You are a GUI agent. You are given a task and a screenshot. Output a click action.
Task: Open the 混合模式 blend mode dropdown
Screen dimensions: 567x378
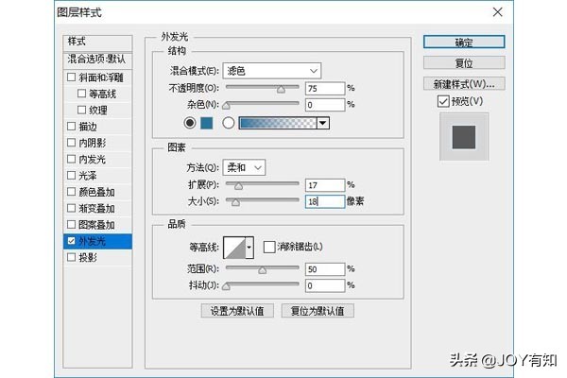click(x=272, y=71)
